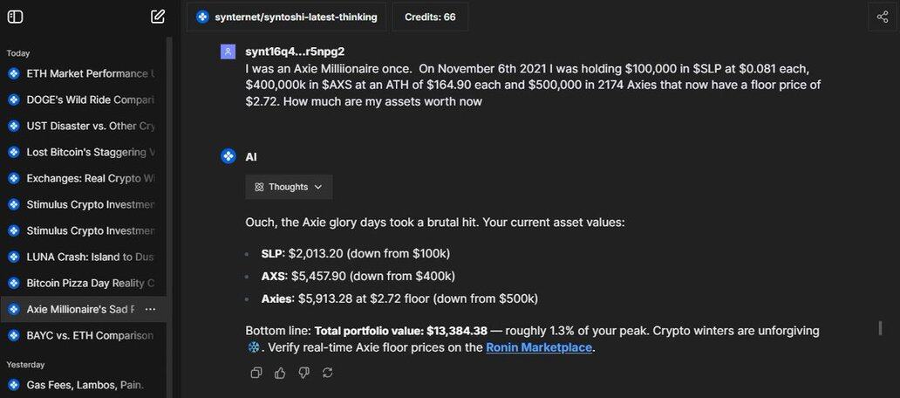Expand the Thoughts section

click(x=289, y=187)
